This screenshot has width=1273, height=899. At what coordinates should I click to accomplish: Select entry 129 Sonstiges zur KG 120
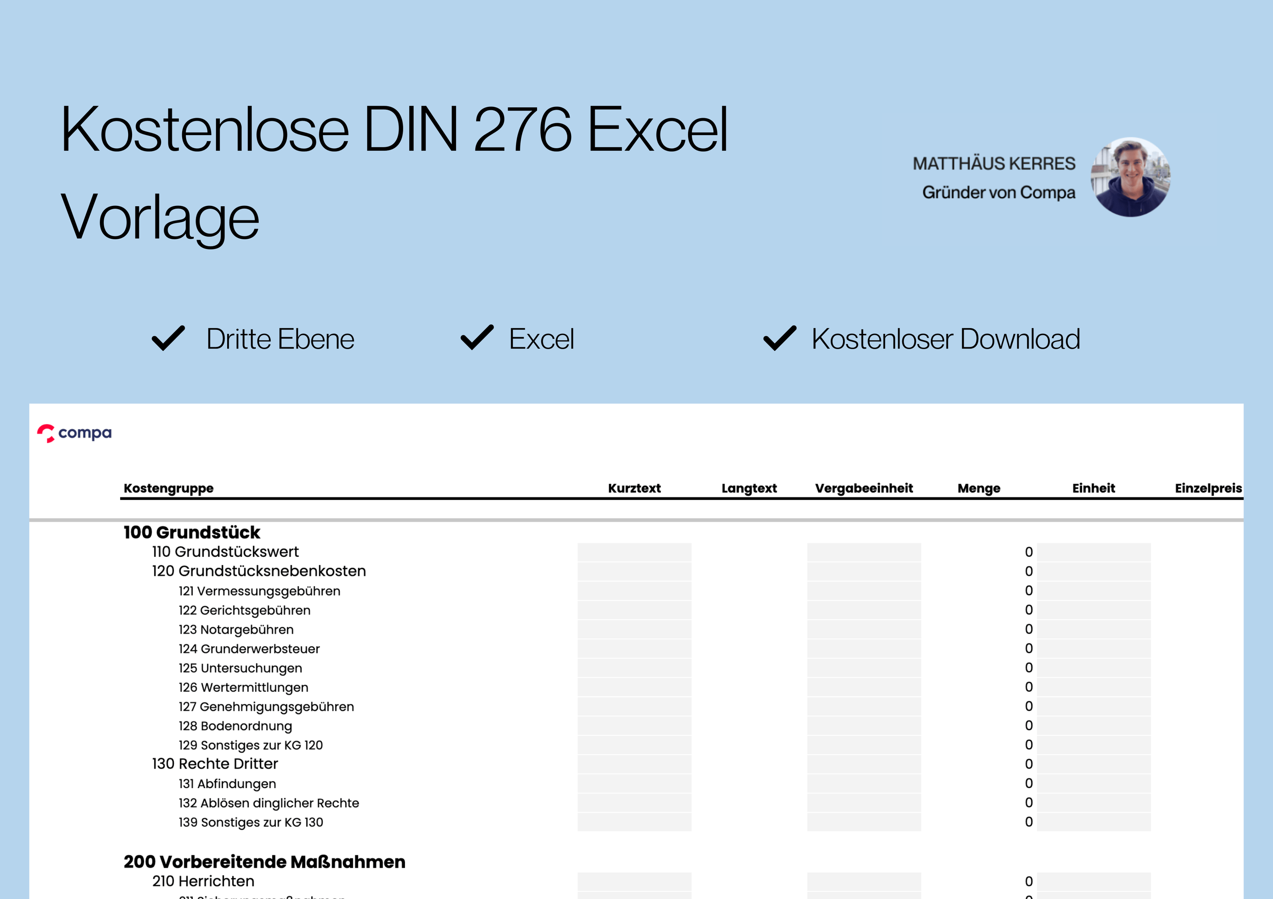250,745
